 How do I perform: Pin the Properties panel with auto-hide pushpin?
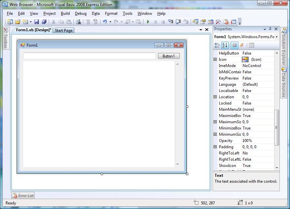[x=270, y=29]
